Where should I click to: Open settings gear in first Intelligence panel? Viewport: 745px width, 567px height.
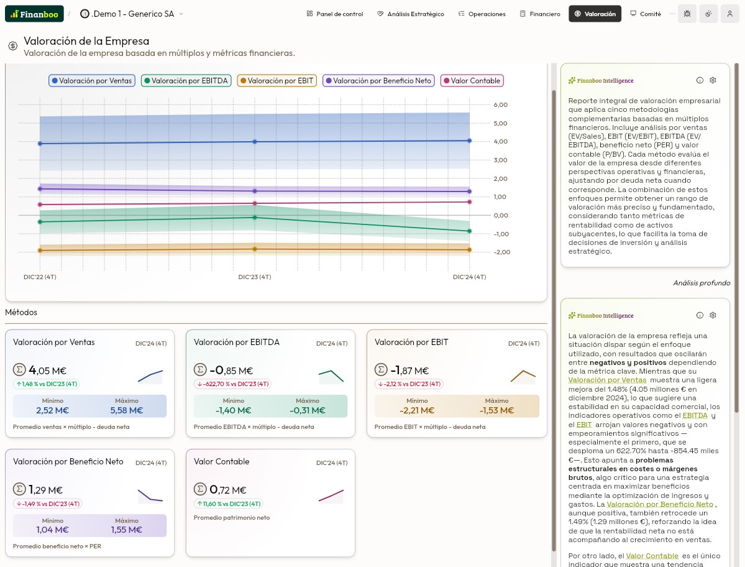(x=713, y=80)
